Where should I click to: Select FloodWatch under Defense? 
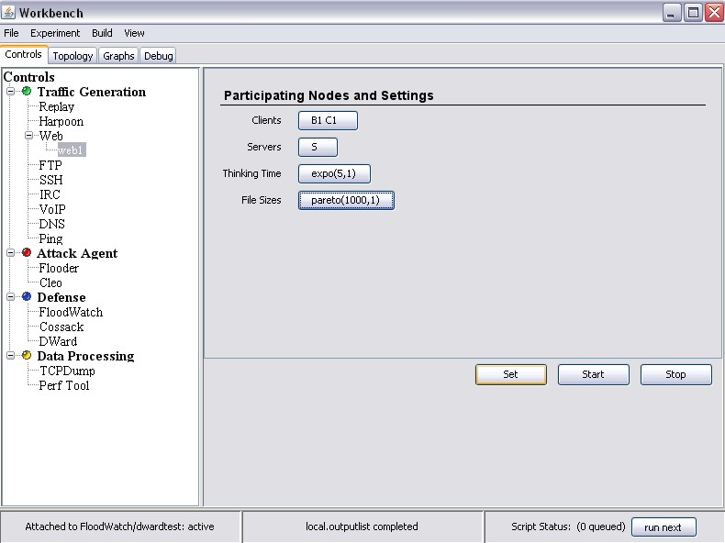pyautogui.click(x=71, y=312)
